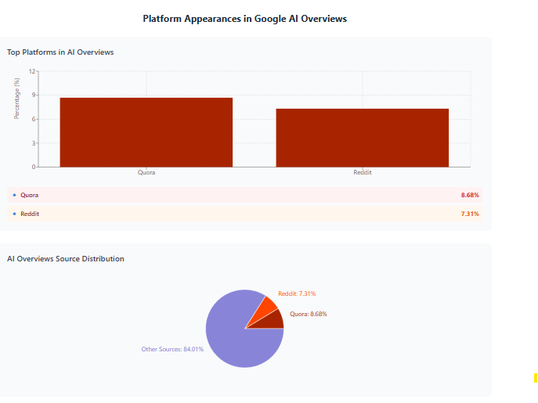Click the page title 'Platform Appearances in Google AI Overviews'
This screenshot has height=403, width=538.
pos(244,19)
